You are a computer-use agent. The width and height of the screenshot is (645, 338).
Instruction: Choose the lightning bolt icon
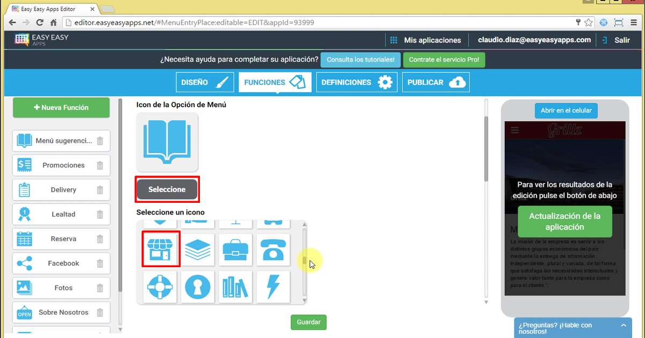point(273,287)
